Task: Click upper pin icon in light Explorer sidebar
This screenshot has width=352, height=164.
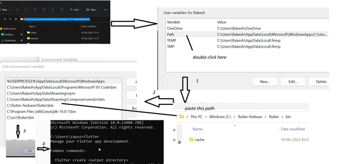Action: tap(174, 130)
